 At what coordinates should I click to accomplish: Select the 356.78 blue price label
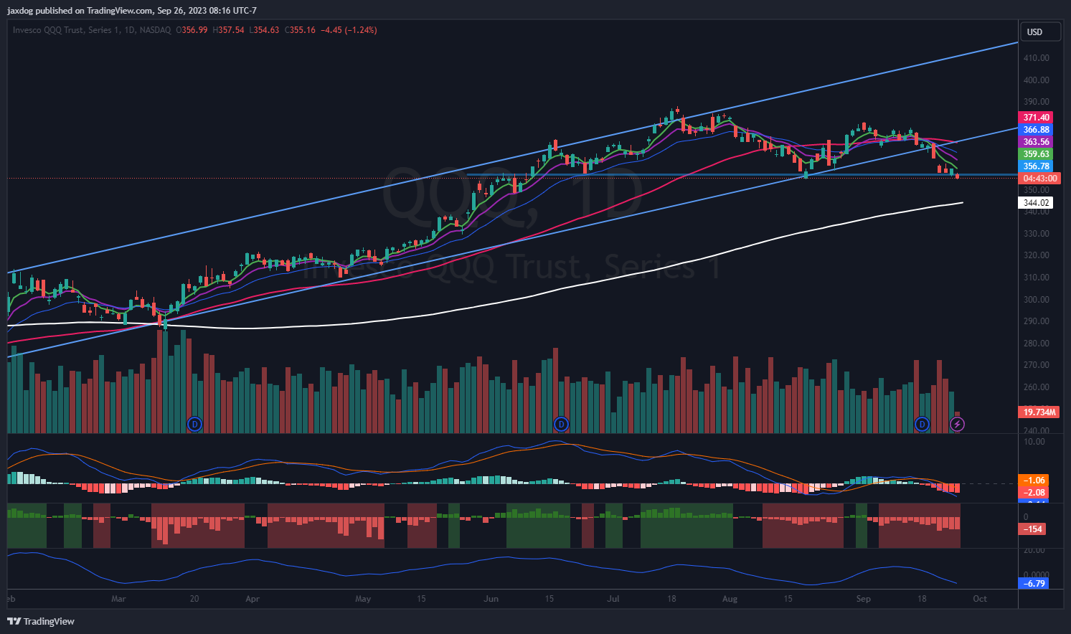[x=1036, y=166]
